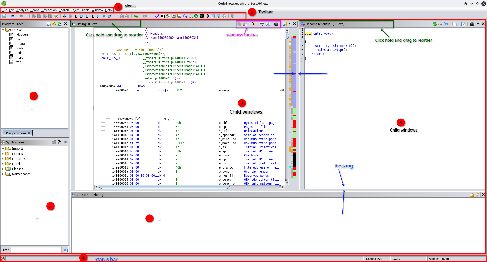The image size is (487, 262).
Task: Click the Listing vertical scrollbar down arrow
Action: [287, 183]
